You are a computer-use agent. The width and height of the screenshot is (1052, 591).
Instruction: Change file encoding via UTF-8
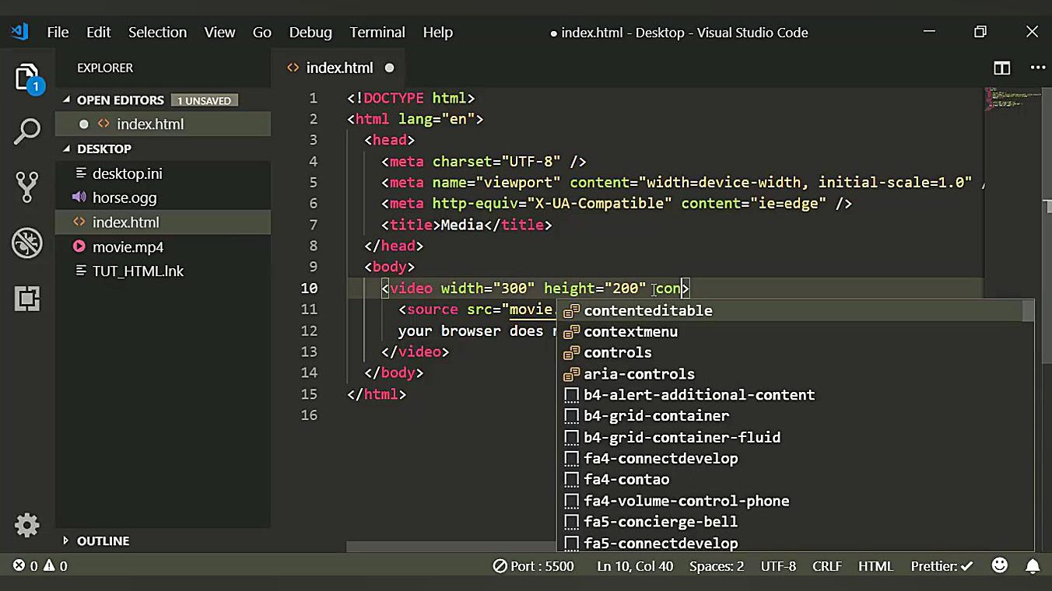[x=778, y=566]
